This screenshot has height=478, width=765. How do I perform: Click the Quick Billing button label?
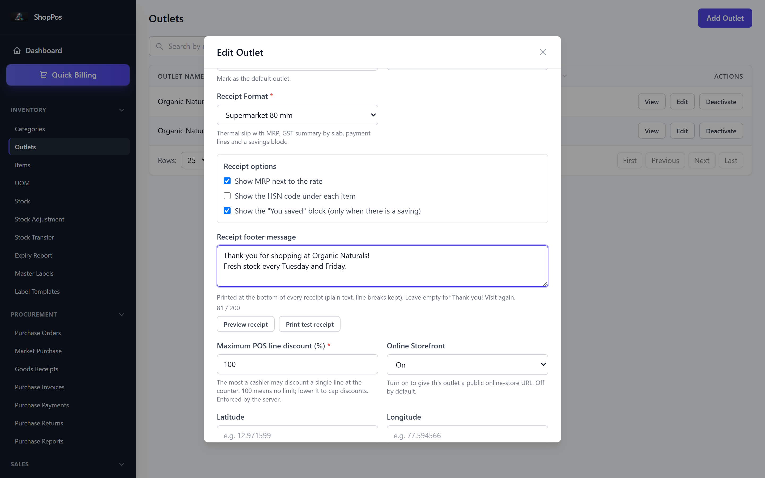point(74,75)
